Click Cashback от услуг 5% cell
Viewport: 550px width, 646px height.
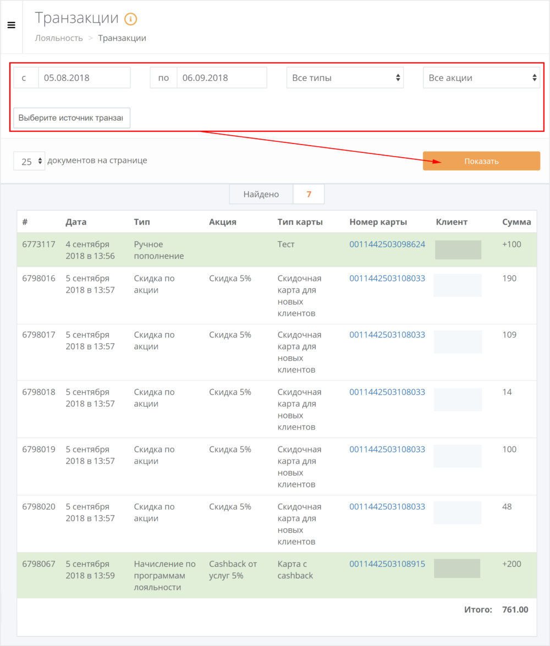[x=233, y=570]
